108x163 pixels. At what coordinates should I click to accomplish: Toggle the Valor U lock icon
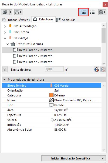[x=52, y=120]
